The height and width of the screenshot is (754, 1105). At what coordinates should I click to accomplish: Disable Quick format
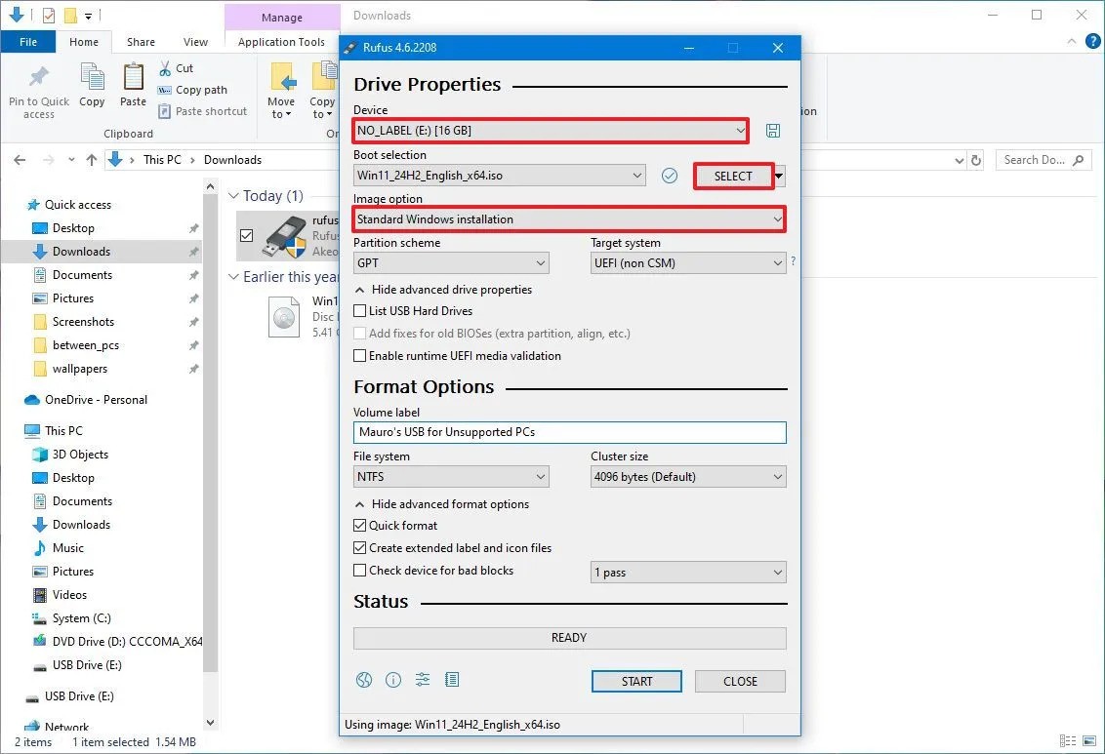[x=360, y=525]
